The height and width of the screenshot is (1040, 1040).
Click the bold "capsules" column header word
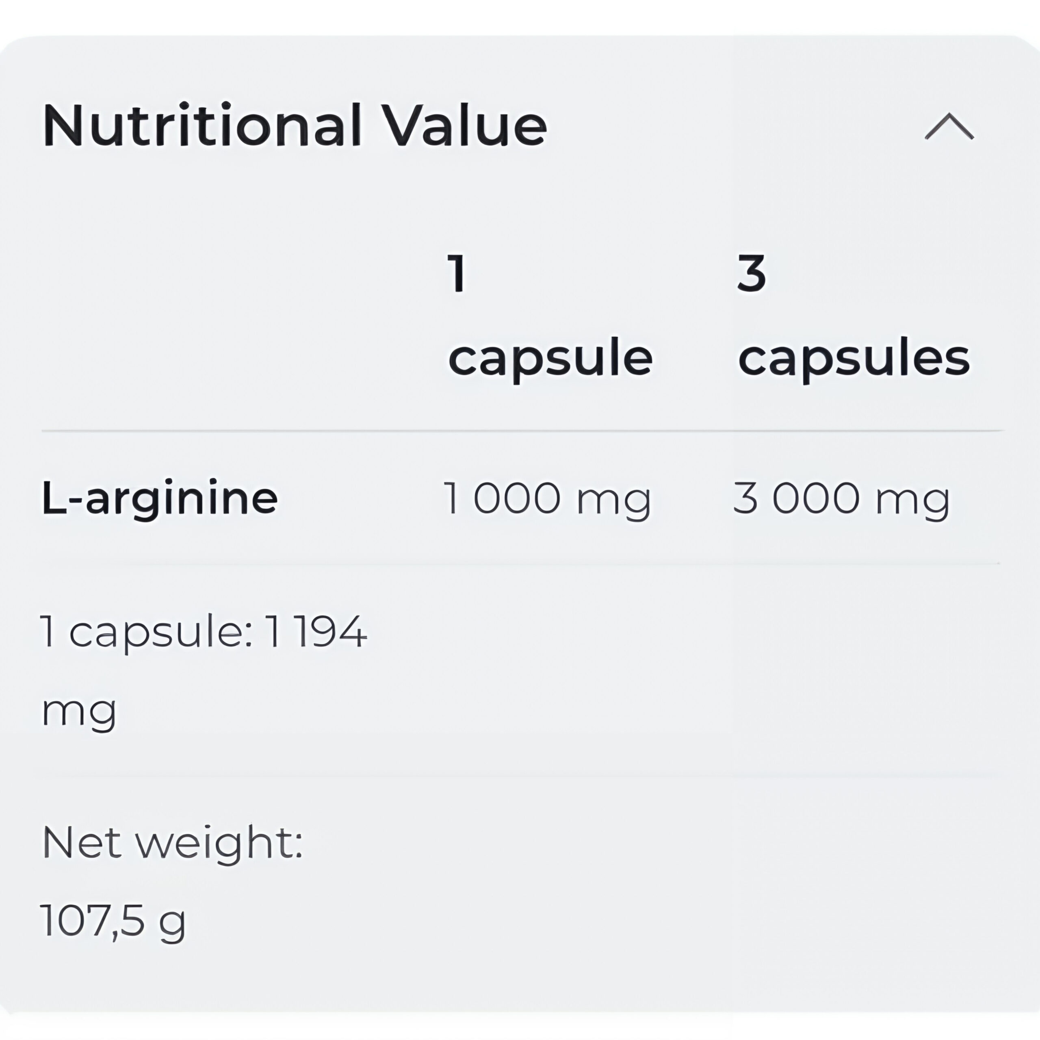pyautogui.click(x=854, y=358)
